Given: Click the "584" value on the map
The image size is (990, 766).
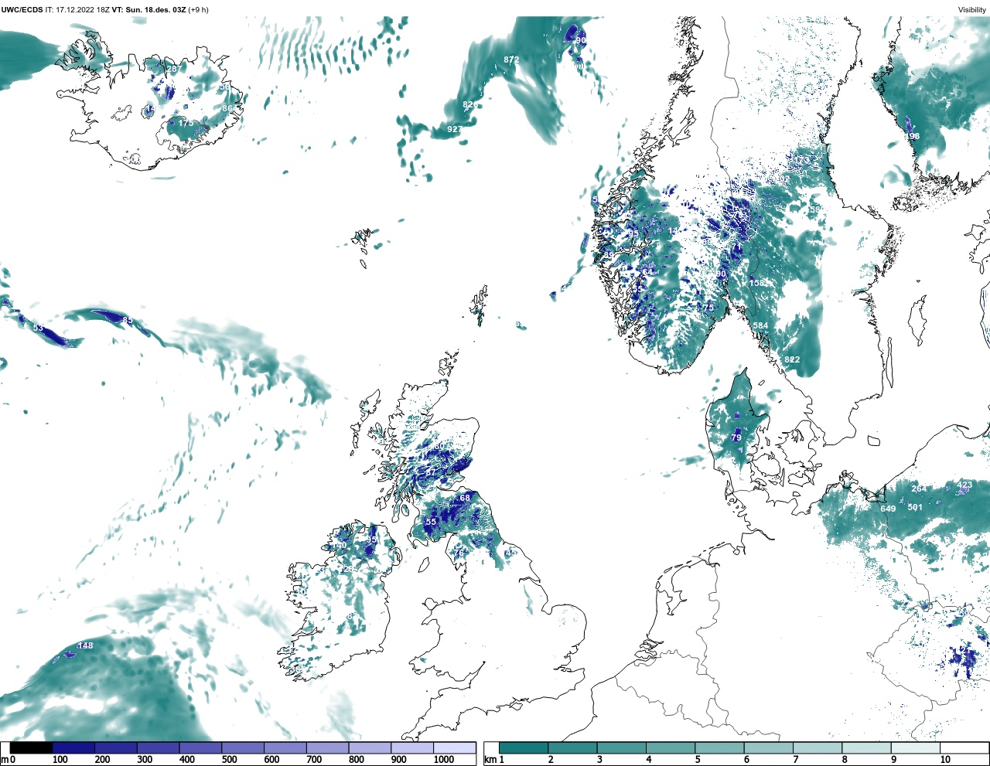Looking at the screenshot, I should click(761, 325).
